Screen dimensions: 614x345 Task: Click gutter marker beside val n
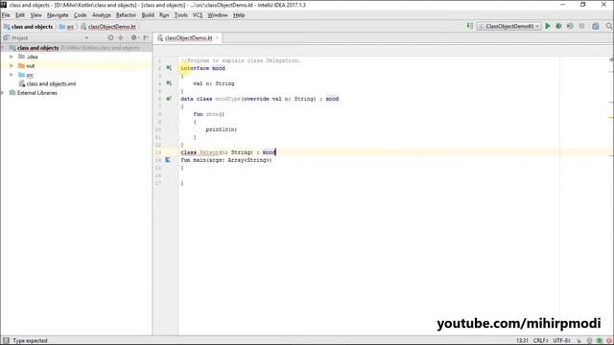[169, 83]
